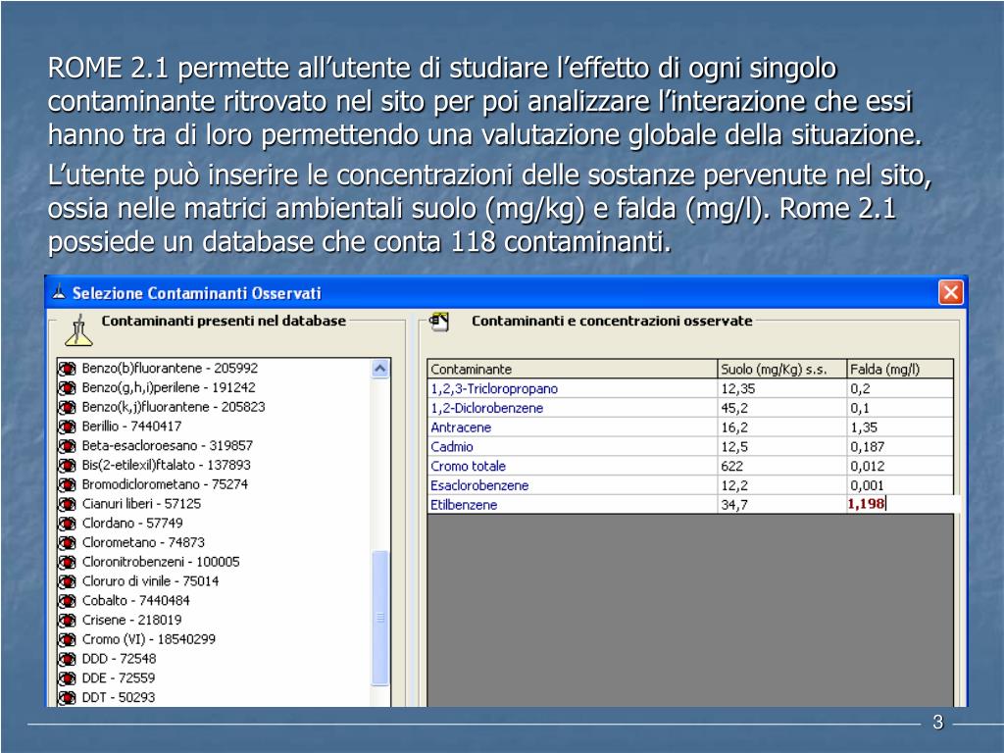The width and height of the screenshot is (1004, 753).
Task: Select Clorometano - 74873 in the list
Action: [x=143, y=542]
